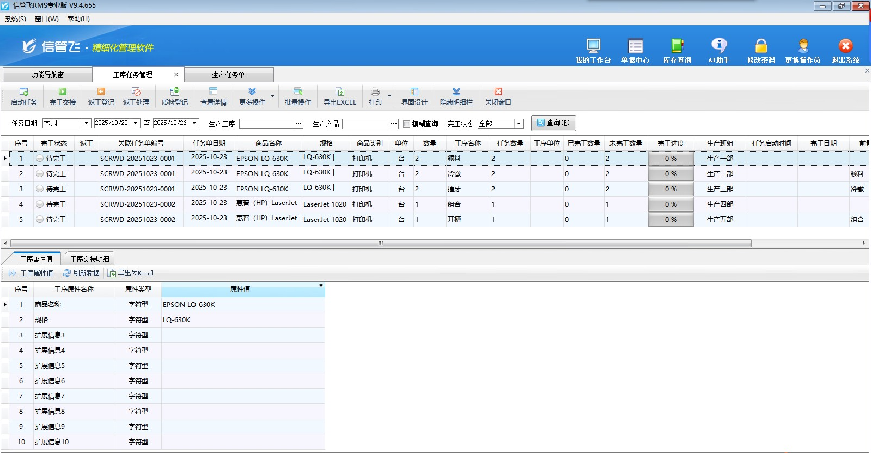The image size is (872, 453).
Task: Click the horizontal scrollbar of the task grid
Action: [x=380, y=244]
